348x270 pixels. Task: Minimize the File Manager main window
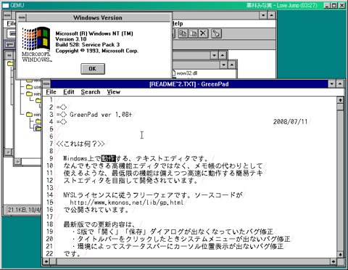point(263,15)
